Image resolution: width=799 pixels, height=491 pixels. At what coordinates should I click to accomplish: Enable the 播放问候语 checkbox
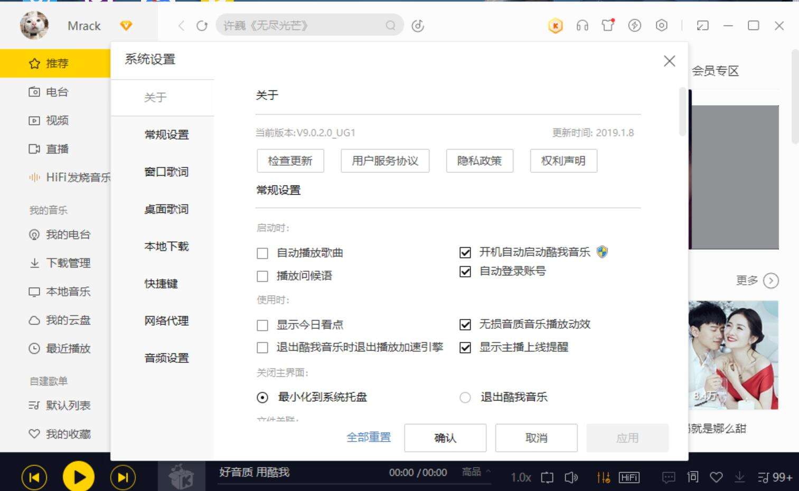pos(262,276)
